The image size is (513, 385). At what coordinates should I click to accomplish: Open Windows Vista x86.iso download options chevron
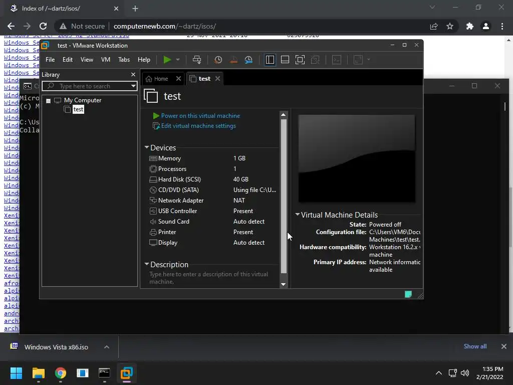107,347
